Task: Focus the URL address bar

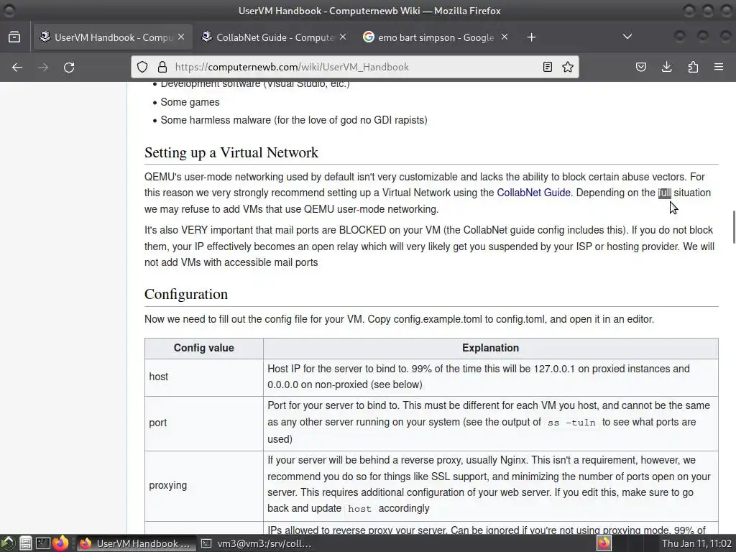Action: click(354, 67)
